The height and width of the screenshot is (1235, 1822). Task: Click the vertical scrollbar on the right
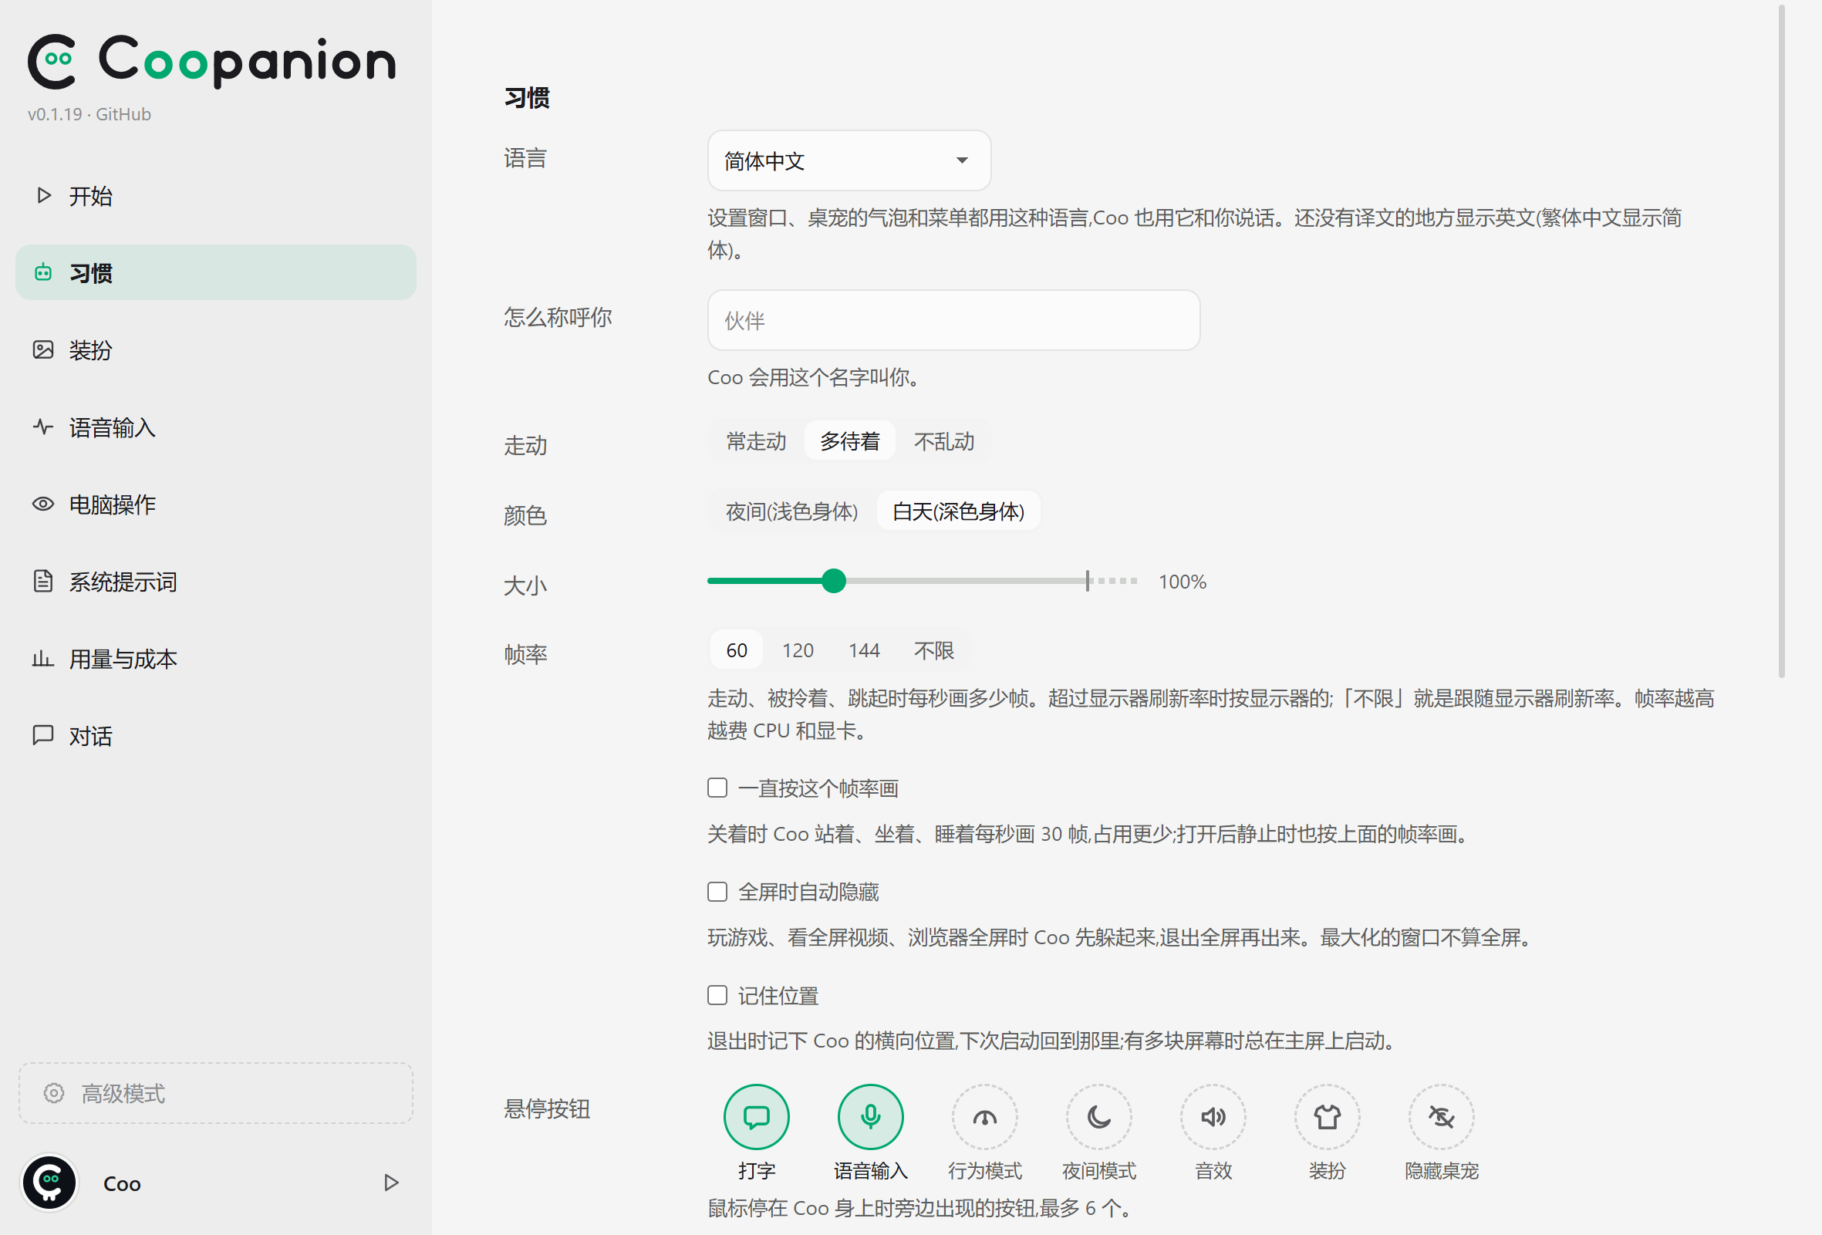[x=1781, y=341]
